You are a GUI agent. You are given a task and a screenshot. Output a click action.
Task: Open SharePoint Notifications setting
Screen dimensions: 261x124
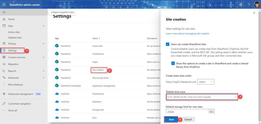(98, 54)
